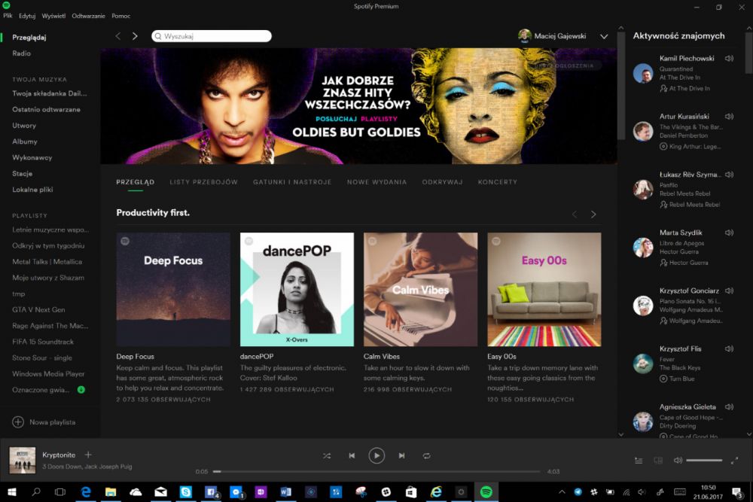Screen dimensions: 753x502
Task: Open Radio in sidebar
Action: (22, 53)
